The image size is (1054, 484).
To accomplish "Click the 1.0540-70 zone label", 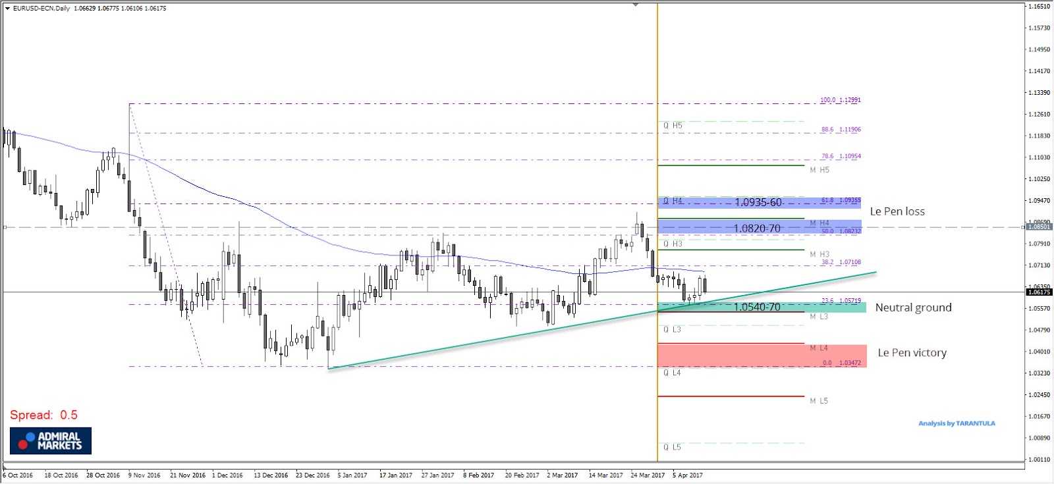I will (x=757, y=307).
